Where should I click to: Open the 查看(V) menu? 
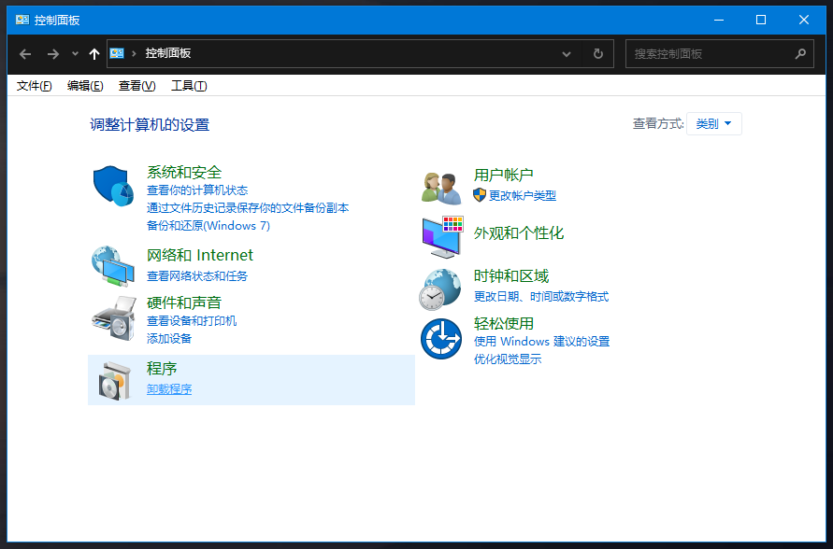point(136,85)
